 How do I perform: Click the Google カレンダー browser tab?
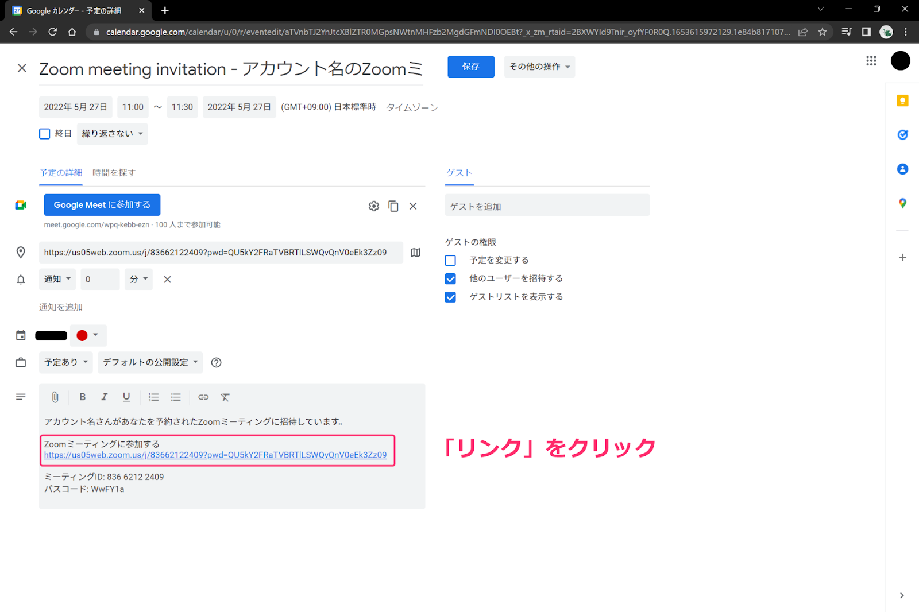[76, 10]
